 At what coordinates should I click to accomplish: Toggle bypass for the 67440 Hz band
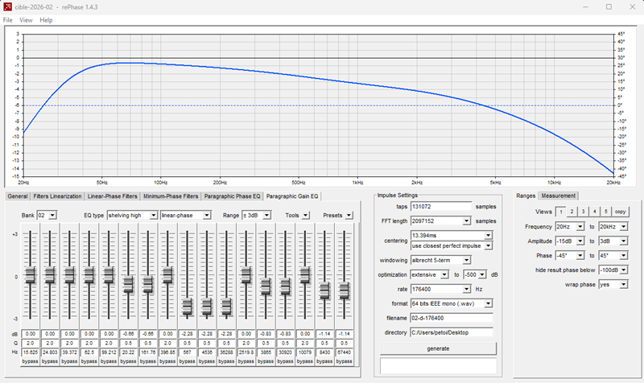pos(345,361)
